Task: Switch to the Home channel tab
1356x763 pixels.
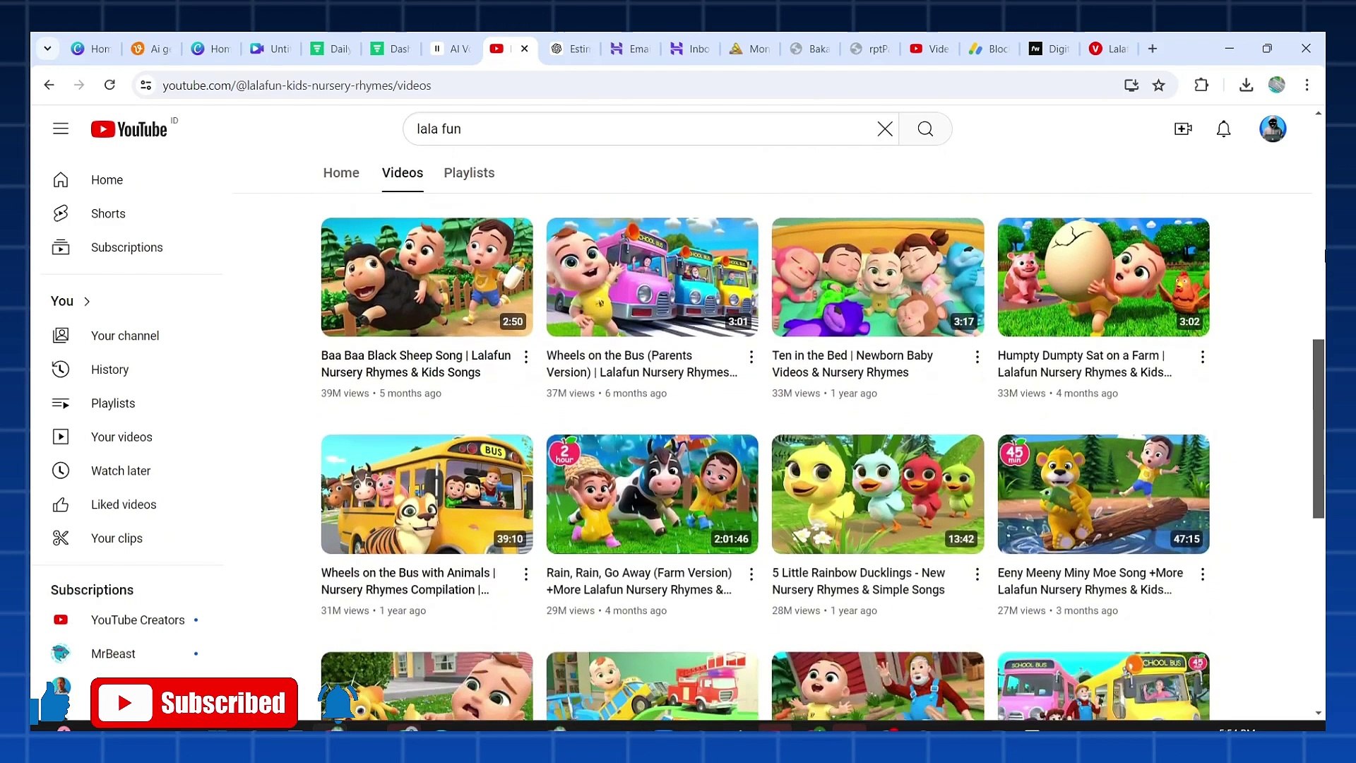Action: (341, 173)
